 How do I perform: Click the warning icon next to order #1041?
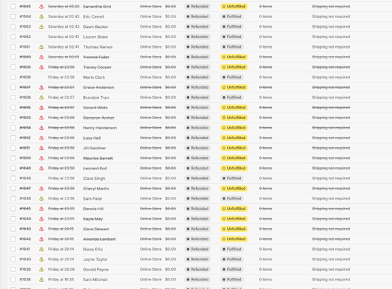(42, 249)
